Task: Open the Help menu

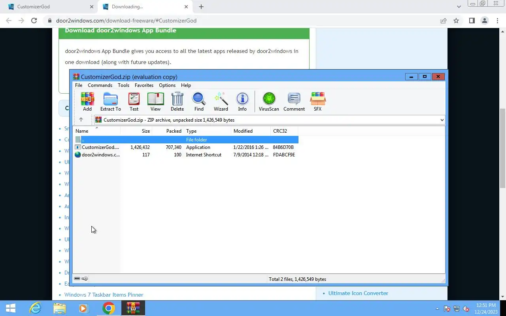Action: 186,85
